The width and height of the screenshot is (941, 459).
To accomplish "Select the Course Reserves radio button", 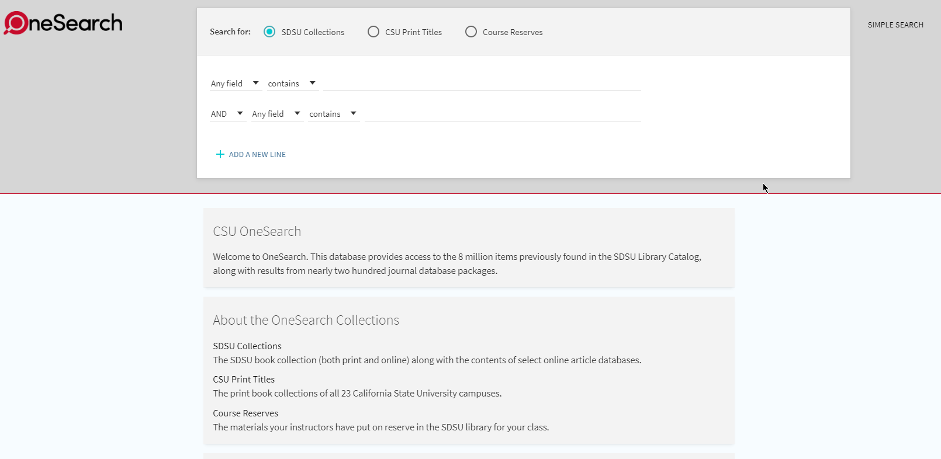I will click(x=471, y=32).
